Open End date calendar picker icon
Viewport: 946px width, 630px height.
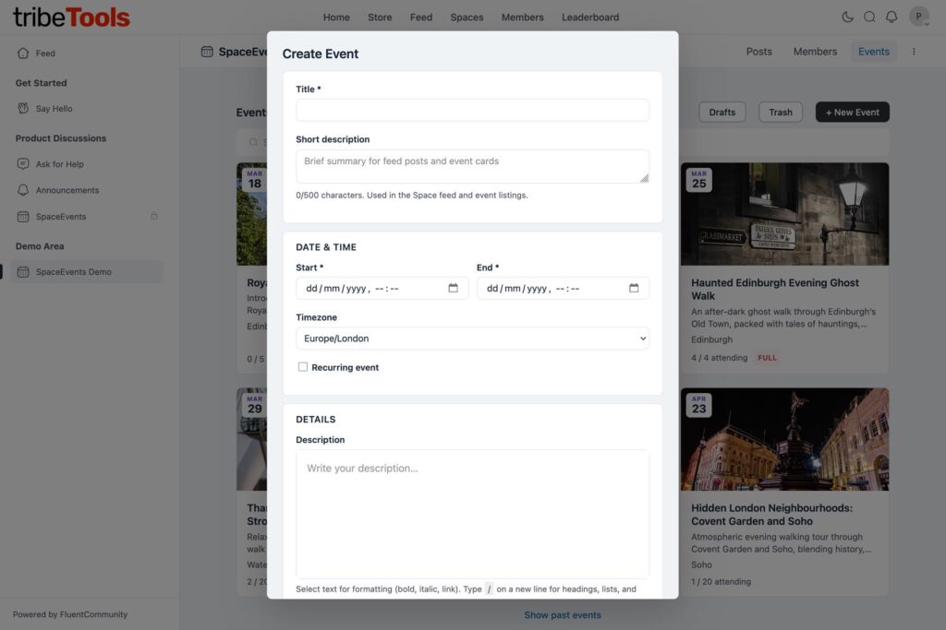click(x=634, y=289)
